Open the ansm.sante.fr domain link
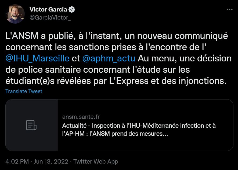Viewport: 238px width, 170px height. (x=81, y=117)
